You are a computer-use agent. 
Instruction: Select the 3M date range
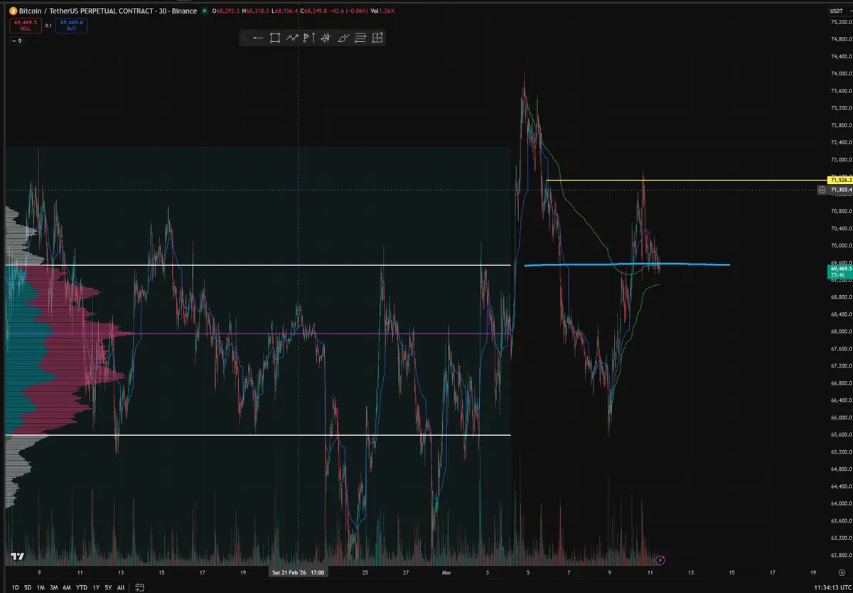point(54,587)
